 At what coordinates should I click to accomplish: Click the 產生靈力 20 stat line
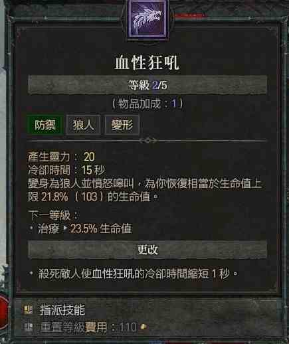61,157
